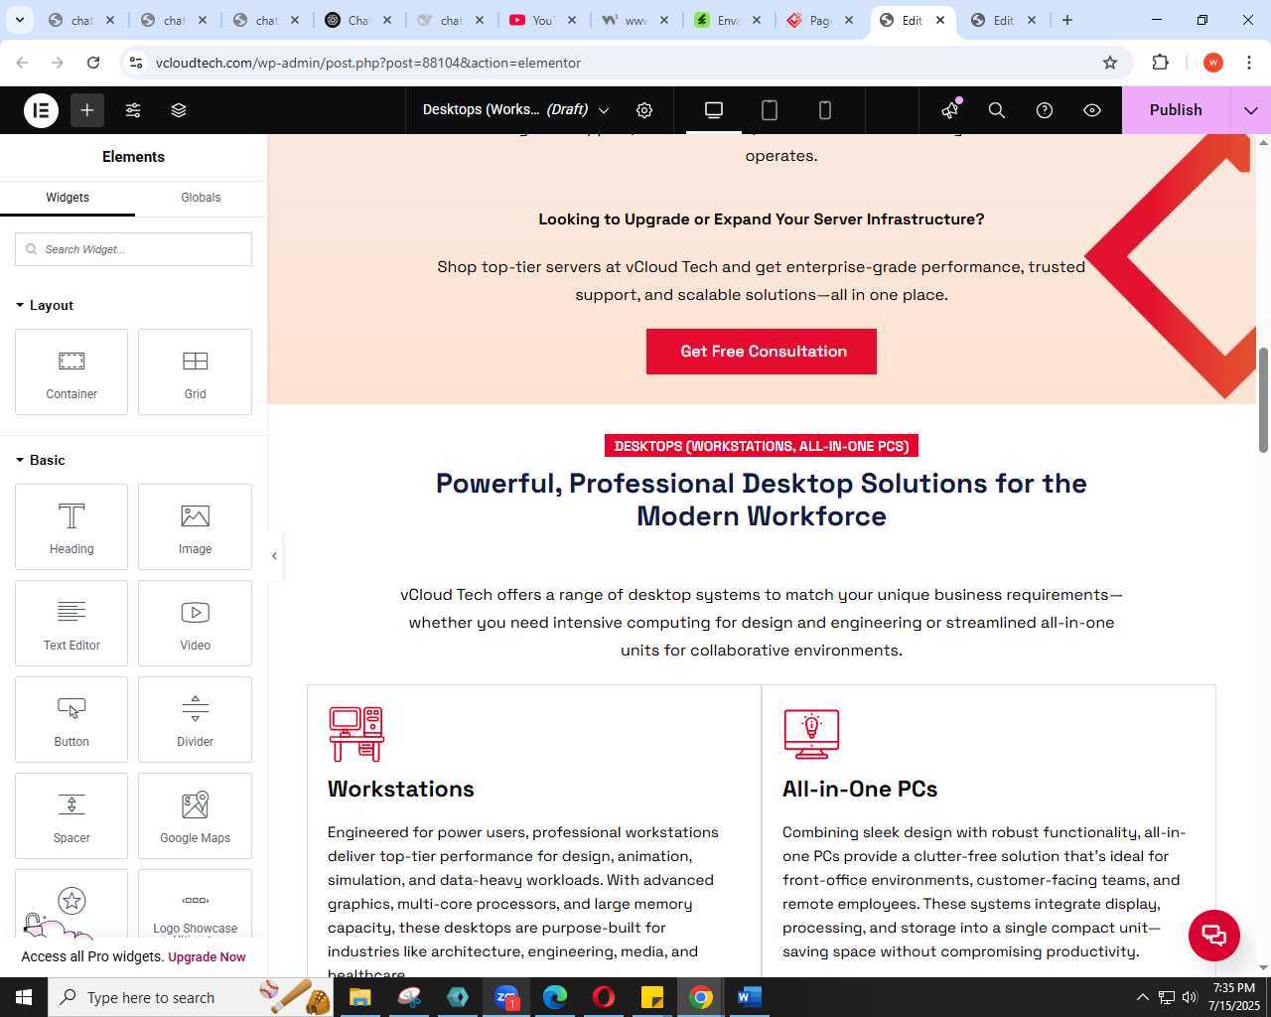Select the Video widget

pos(195,624)
